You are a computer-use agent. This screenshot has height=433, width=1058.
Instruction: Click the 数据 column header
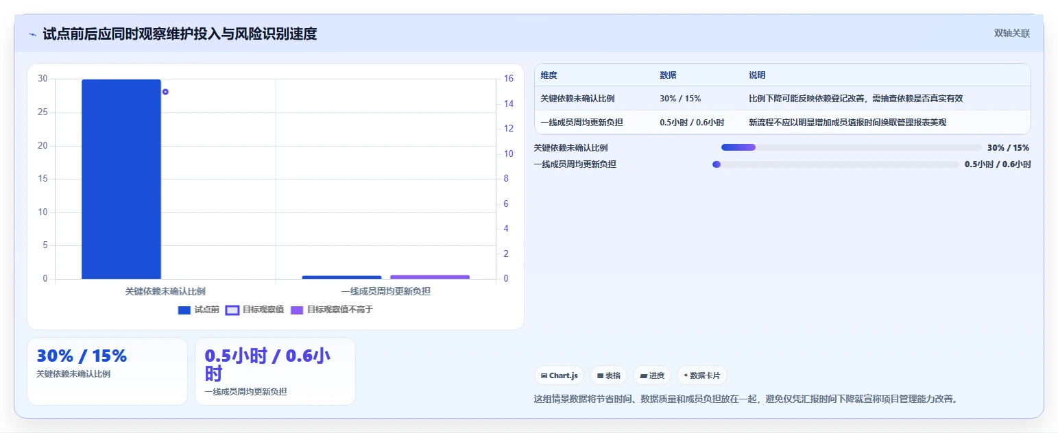pyautogui.click(x=668, y=75)
